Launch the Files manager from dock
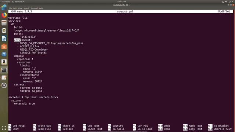235x132 pixels. [4, 23]
